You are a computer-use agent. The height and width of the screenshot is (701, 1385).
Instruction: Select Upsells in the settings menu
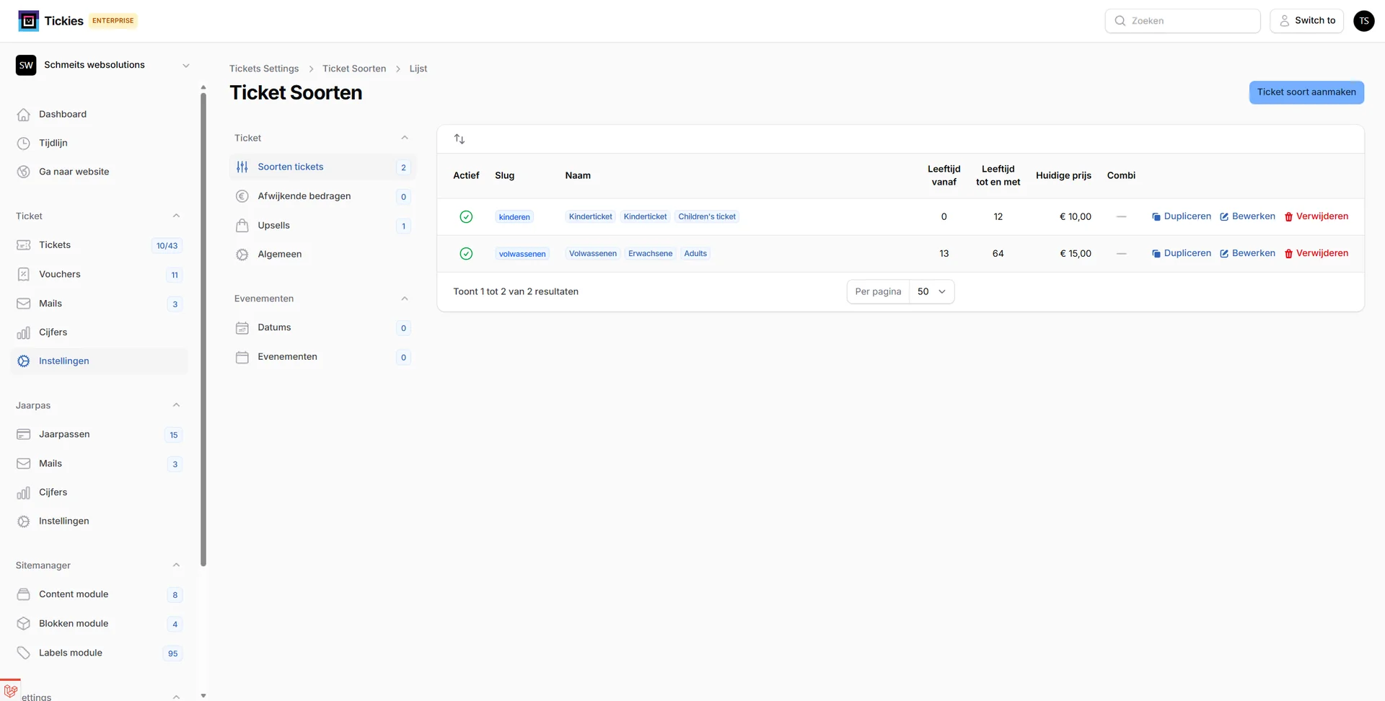pyautogui.click(x=273, y=226)
